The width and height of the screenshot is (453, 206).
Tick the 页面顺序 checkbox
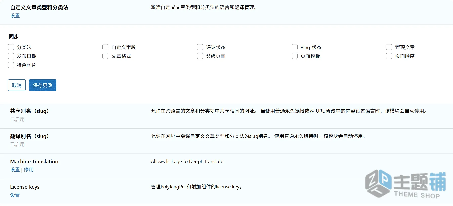click(x=389, y=56)
